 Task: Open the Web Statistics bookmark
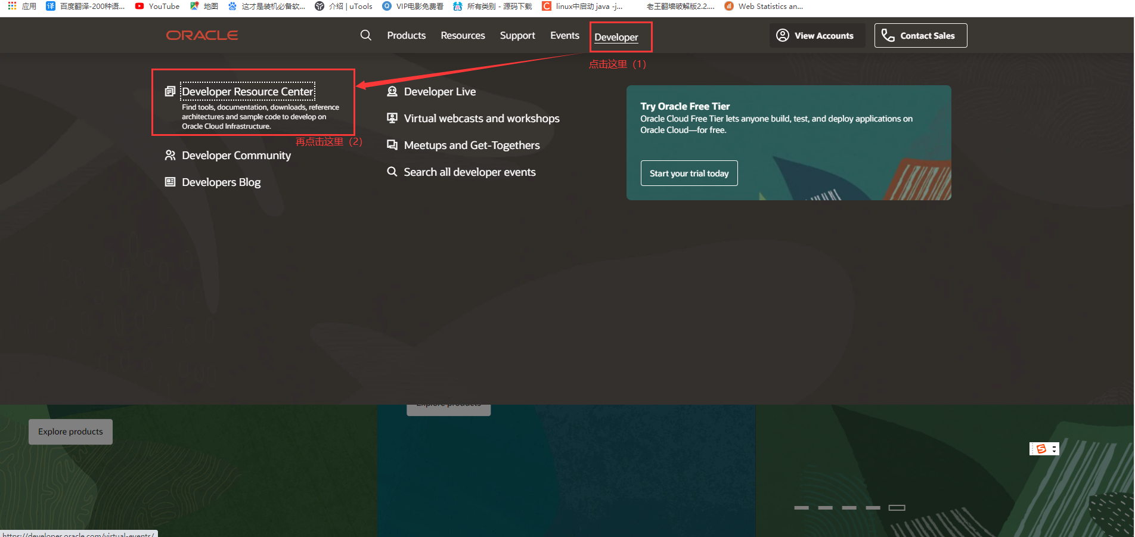[764, 6]
